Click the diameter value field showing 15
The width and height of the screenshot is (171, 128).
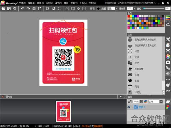pyautogui.click(x=168, y=8)
